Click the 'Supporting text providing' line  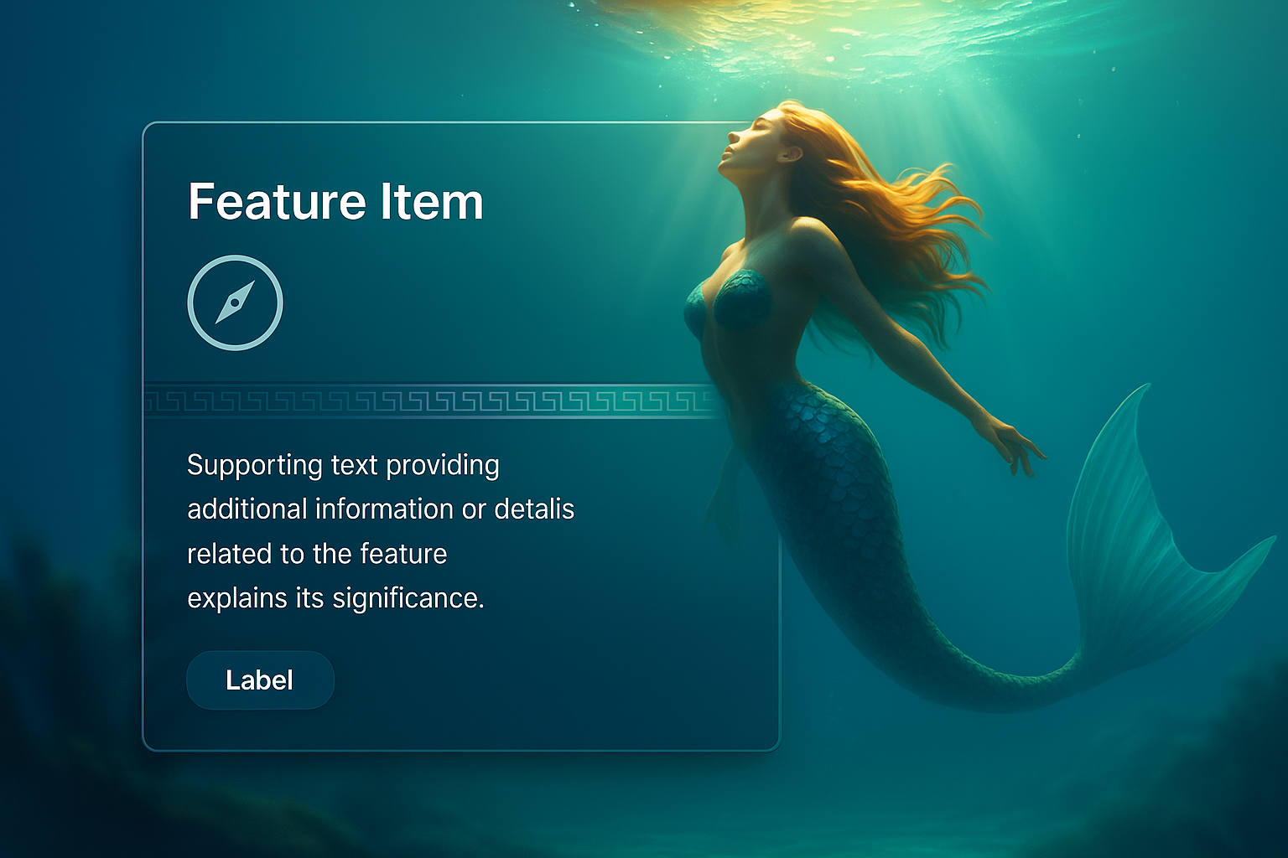(x=343, y=466)
